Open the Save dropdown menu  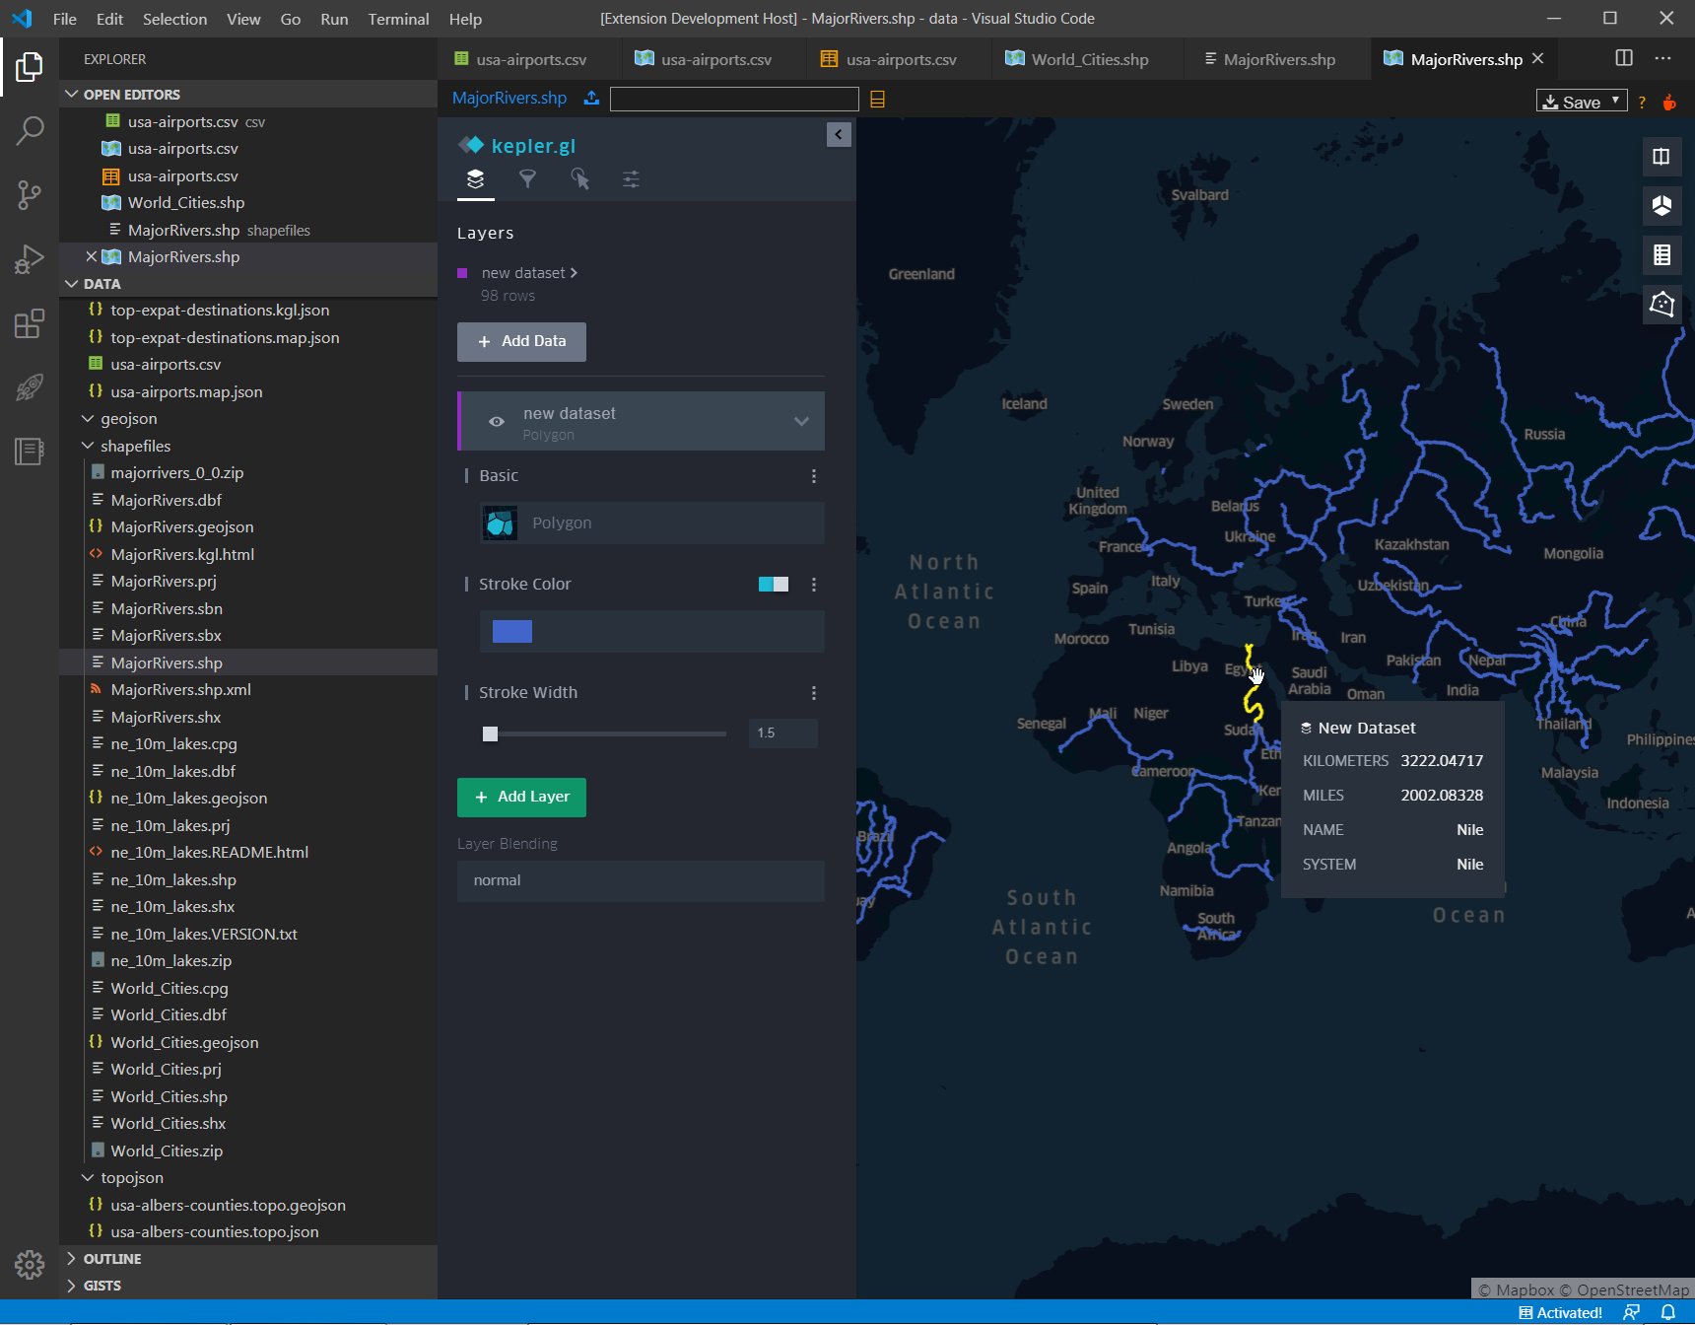pyautogui.click(x=1616, y=101)
